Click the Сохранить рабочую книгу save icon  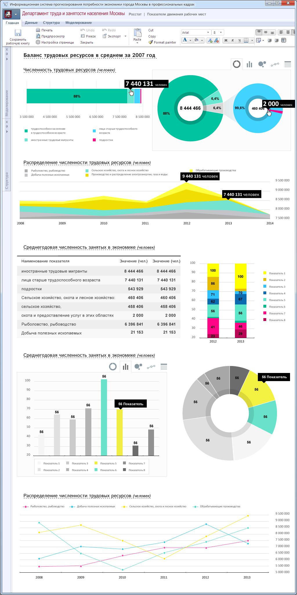[18, 33]
